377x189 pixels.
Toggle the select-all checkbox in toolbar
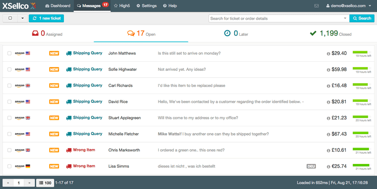10,18
